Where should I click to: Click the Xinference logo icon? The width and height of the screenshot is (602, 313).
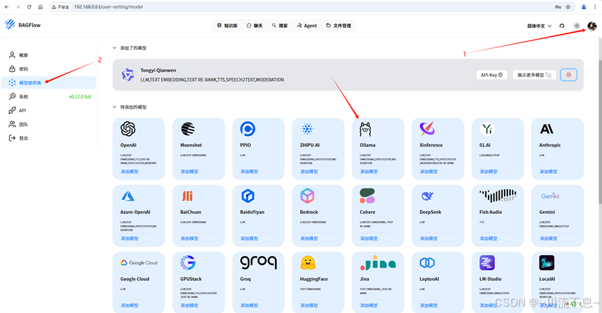tap(427, 129)
